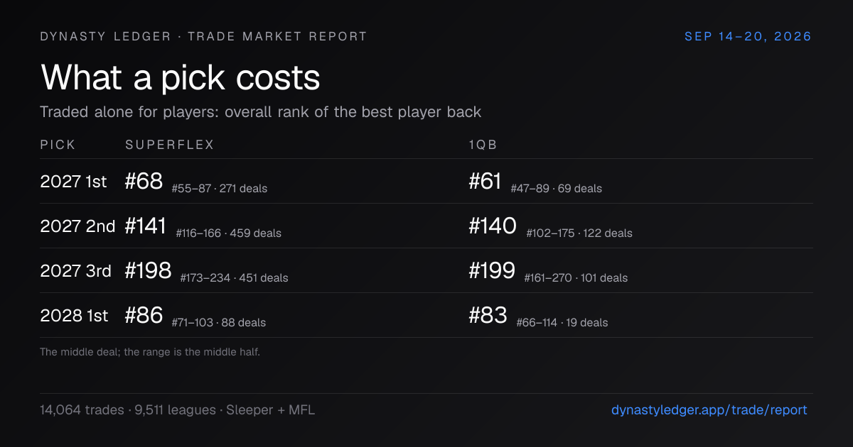853x447 pixels.
Task: Click the 2027 1st pick row label
Action: pos(73,182)
